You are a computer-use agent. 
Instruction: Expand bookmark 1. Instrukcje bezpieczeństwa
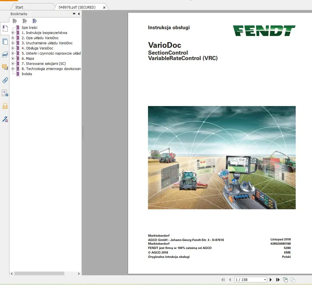tap(13, 33)
